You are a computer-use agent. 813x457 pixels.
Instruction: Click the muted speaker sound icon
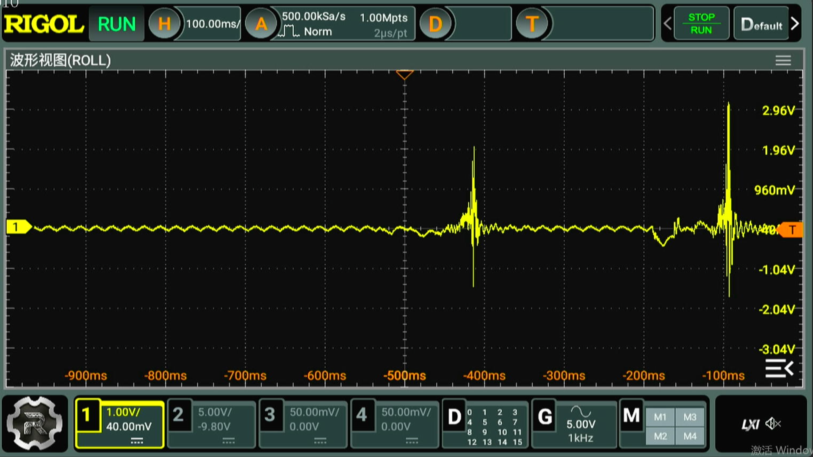click(773, 424)
